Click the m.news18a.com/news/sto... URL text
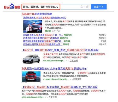Image resolution: width=118 pixels, height=102 pixels. point(56,79)
